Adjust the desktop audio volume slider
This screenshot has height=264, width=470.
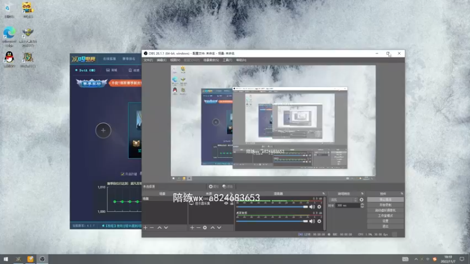click(x=272, y=221)
